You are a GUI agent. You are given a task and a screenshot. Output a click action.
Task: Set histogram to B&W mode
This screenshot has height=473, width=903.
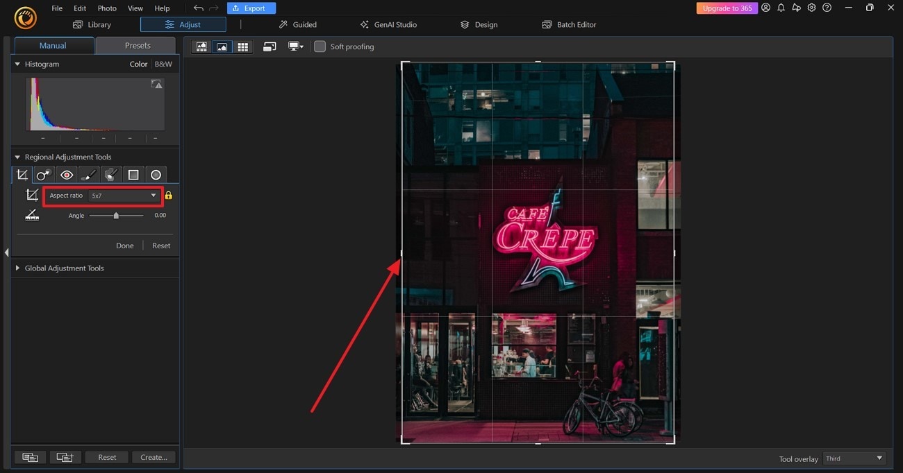(163, 64)
